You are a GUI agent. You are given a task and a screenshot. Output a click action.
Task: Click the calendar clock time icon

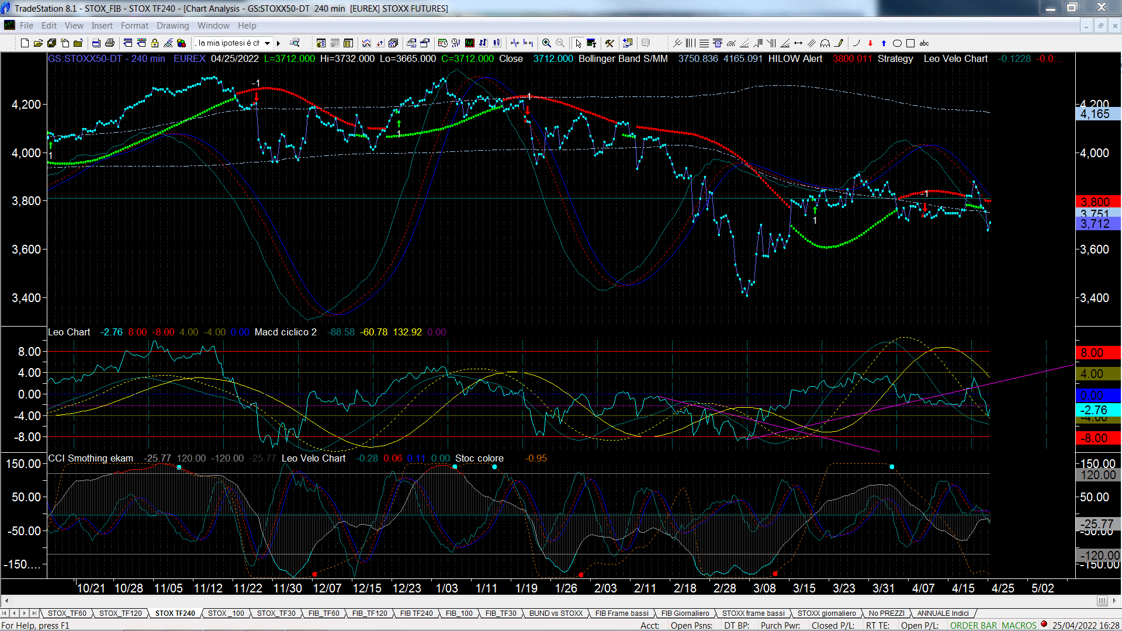tap(443, 43)
